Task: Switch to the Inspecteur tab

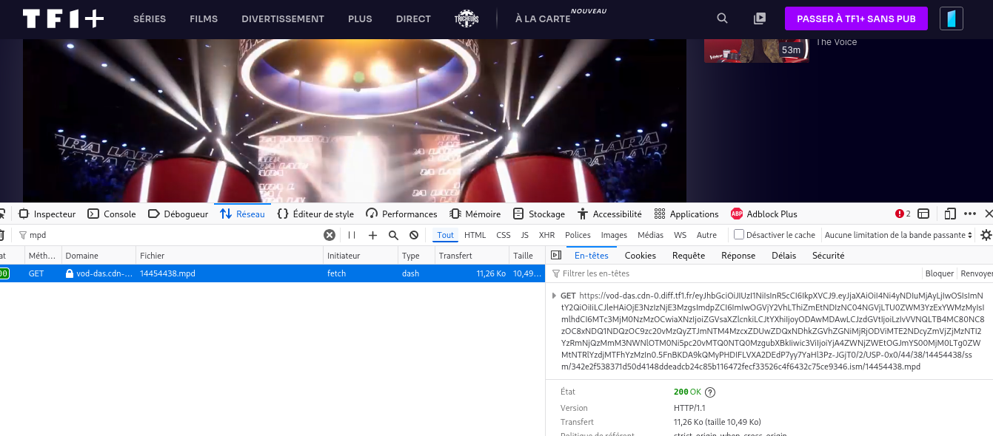Action: coord(47,214)
